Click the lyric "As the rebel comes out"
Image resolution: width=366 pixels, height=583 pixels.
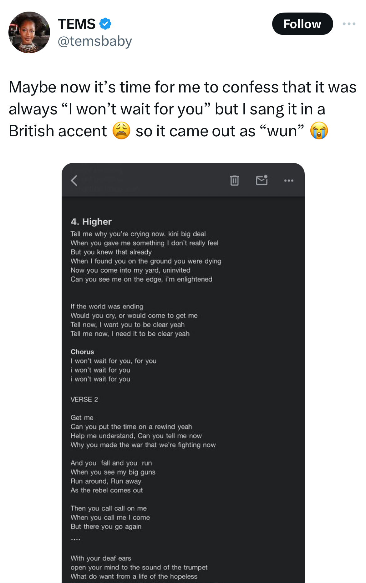pyautogui.click(x=107, y=490)
